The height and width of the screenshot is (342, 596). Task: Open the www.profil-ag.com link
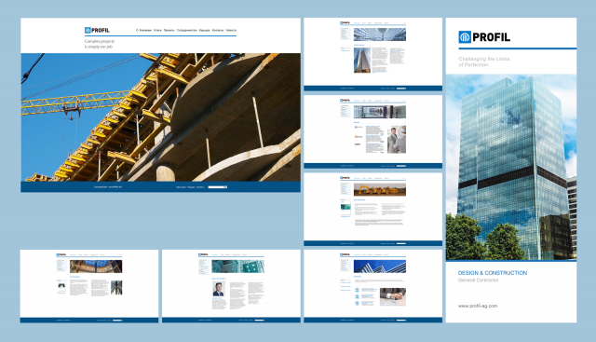coord(478,306)
